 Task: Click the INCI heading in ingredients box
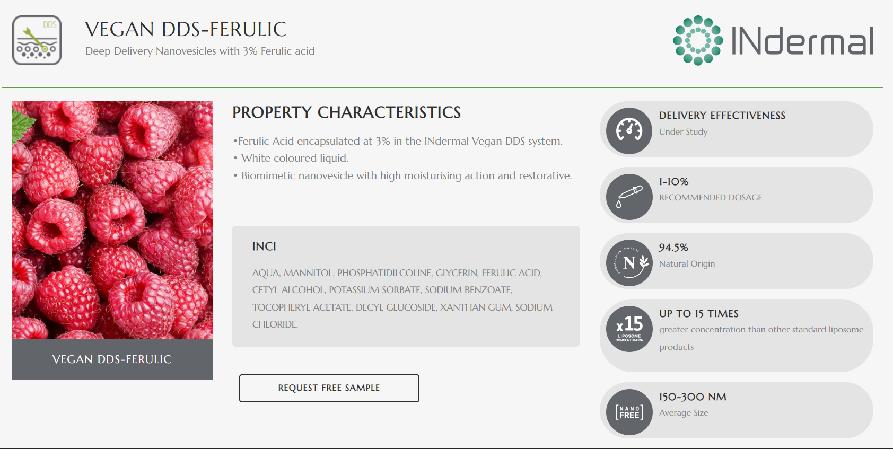(x=264, y=246)
